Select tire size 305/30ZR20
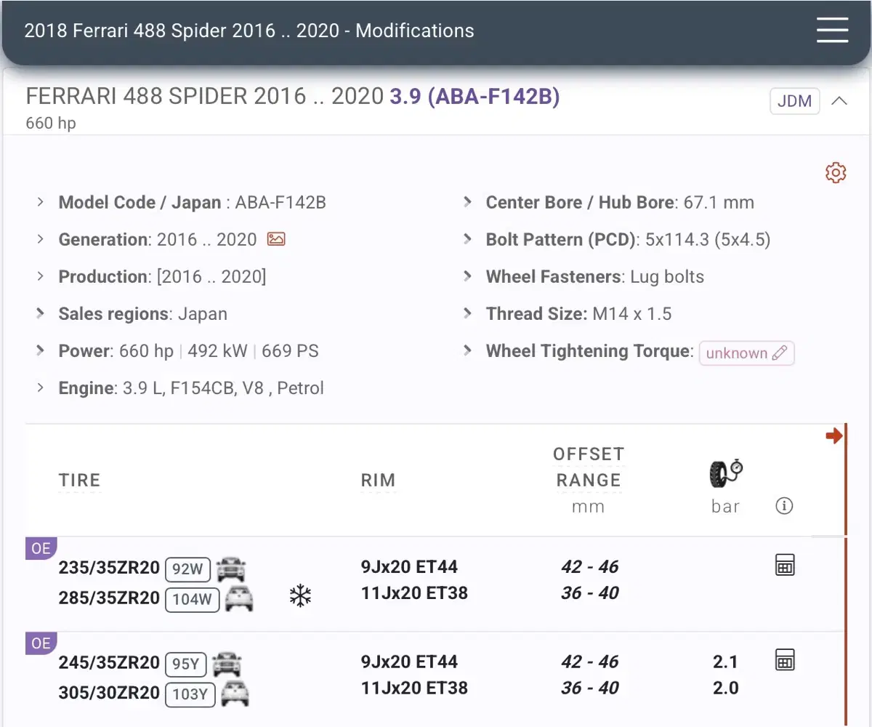872x727 pixels. pos(109,694)
